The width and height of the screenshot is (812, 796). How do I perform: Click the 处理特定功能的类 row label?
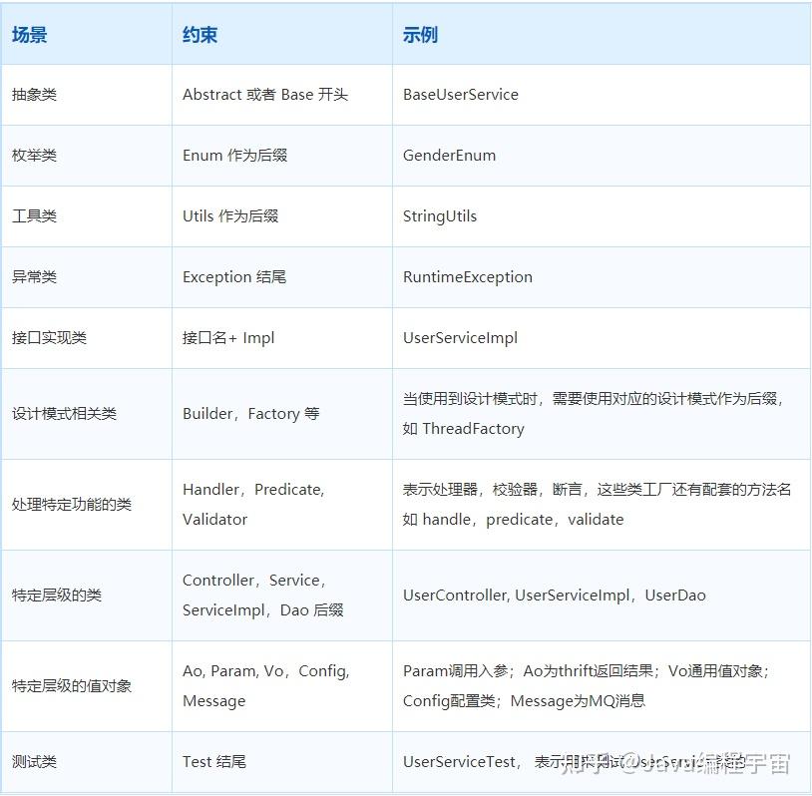[x=72, y=505]
